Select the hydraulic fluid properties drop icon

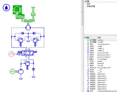[6, 7]
